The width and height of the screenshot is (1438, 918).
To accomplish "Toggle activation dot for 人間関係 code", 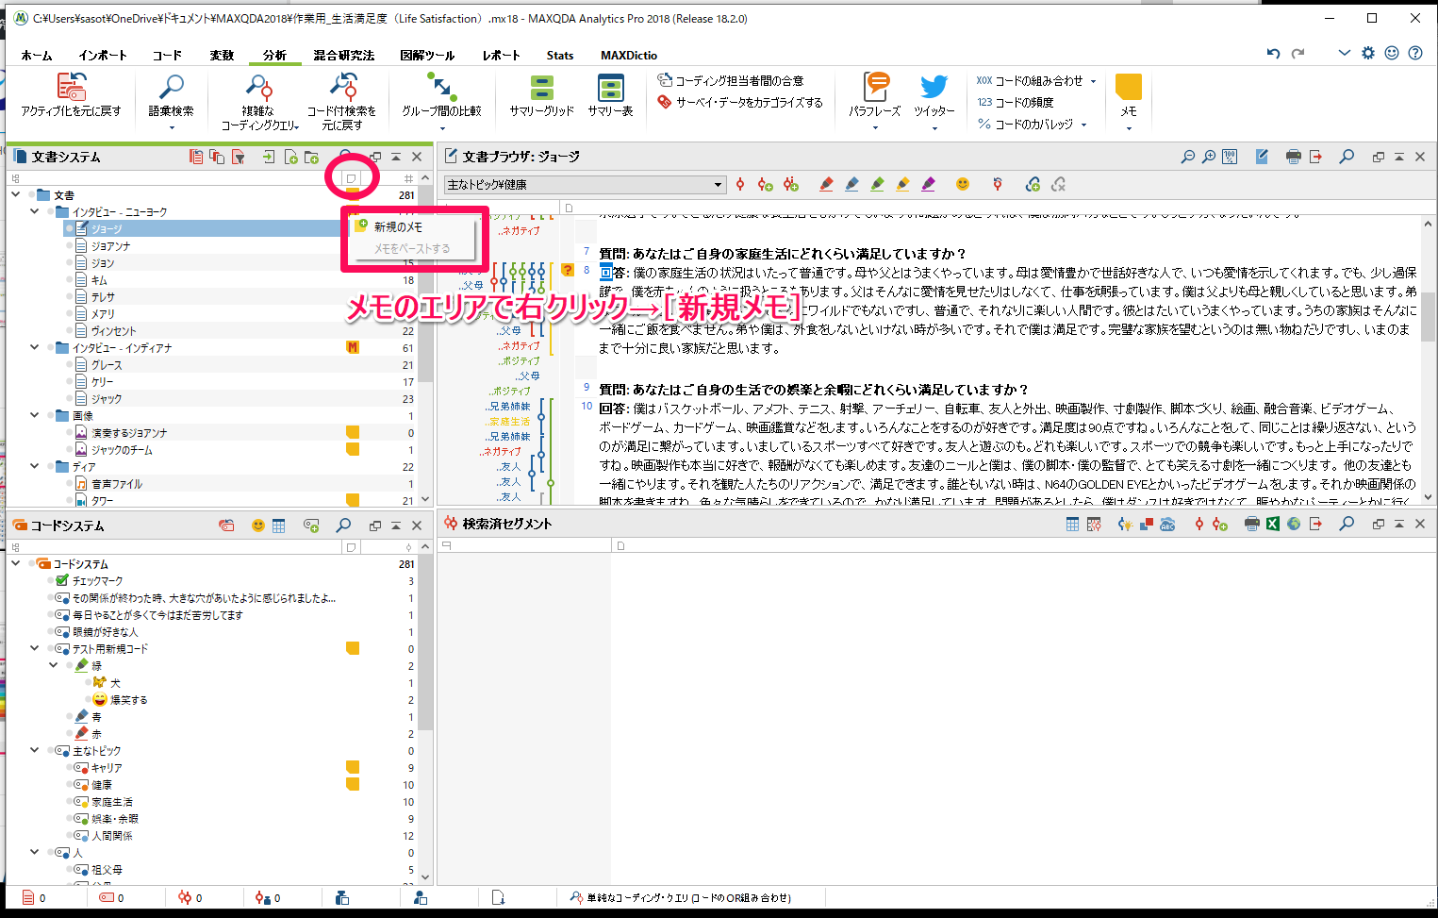I will point(69,835).
